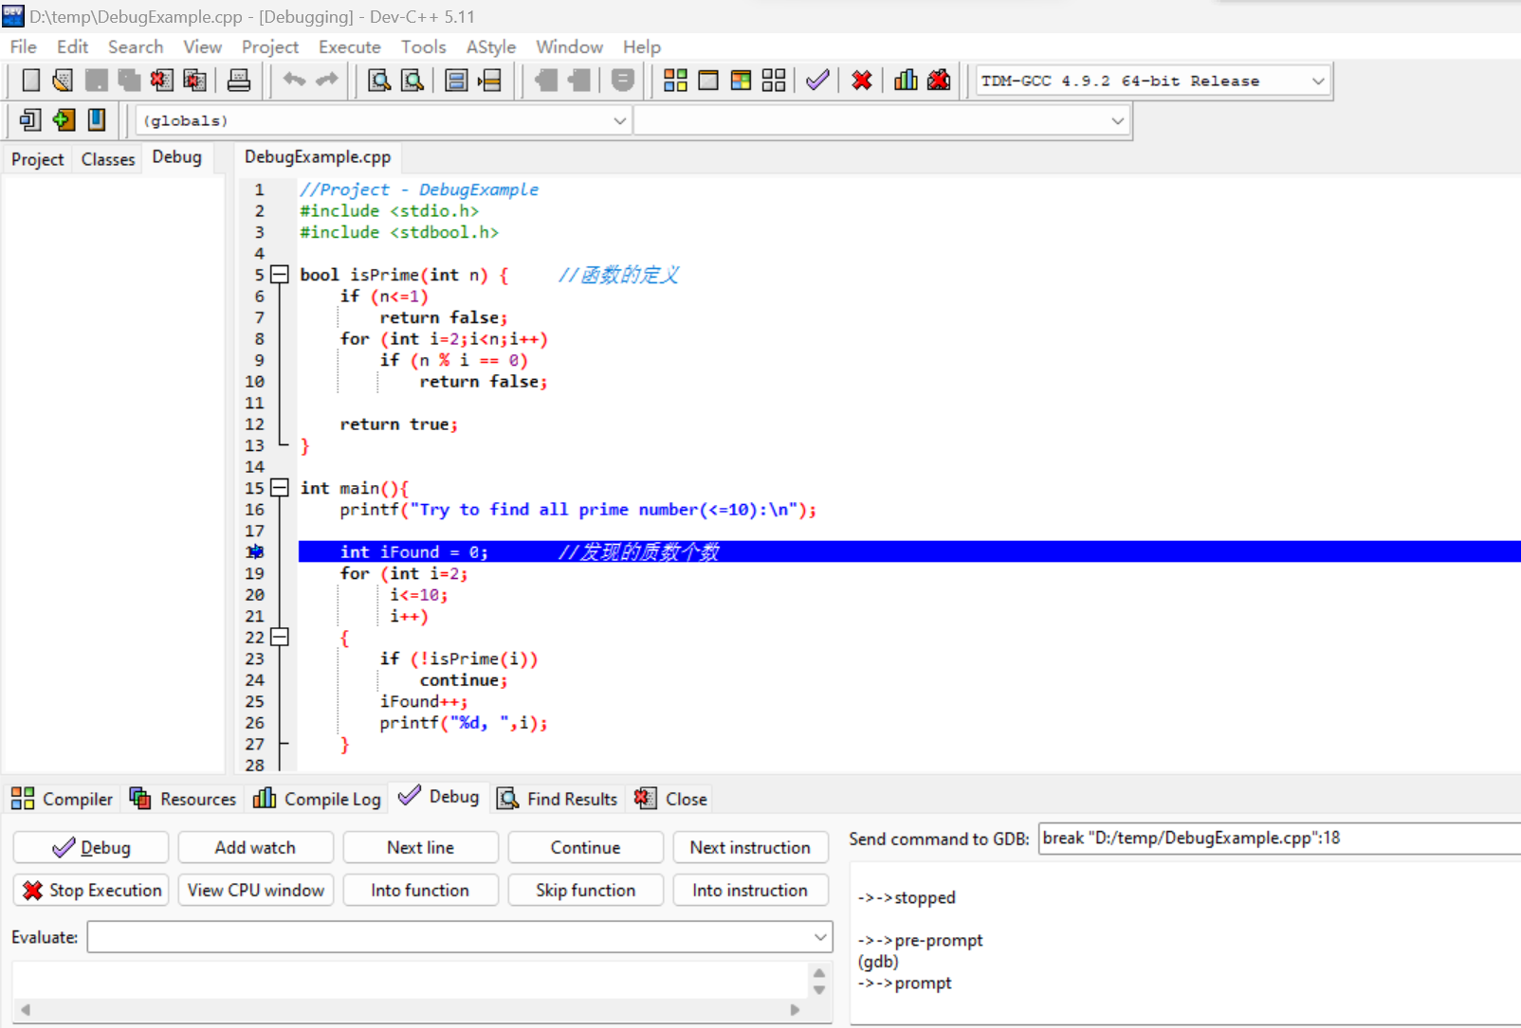Click the View CPU window button
This screenshot has height=1028, width=1521.
pos(255,890)
